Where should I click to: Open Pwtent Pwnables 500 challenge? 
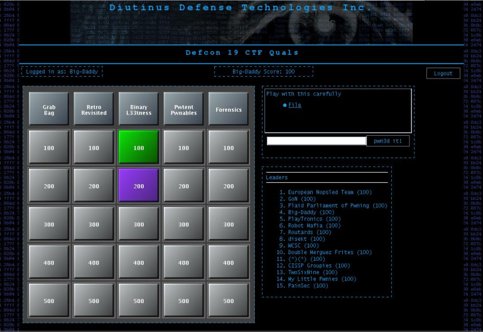[x=184, y=300]
